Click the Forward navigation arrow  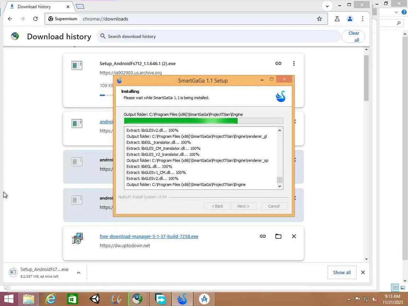(23, 19)
